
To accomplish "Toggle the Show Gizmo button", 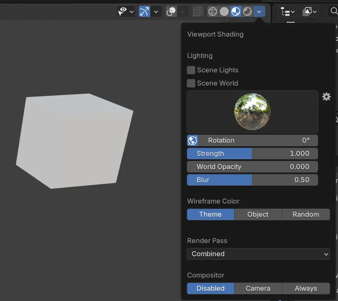I will pos(144,12).
